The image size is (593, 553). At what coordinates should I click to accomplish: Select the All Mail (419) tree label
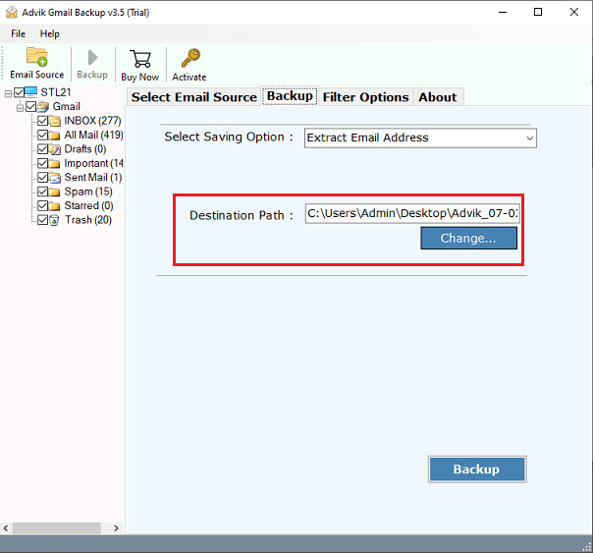pos(93,135)
